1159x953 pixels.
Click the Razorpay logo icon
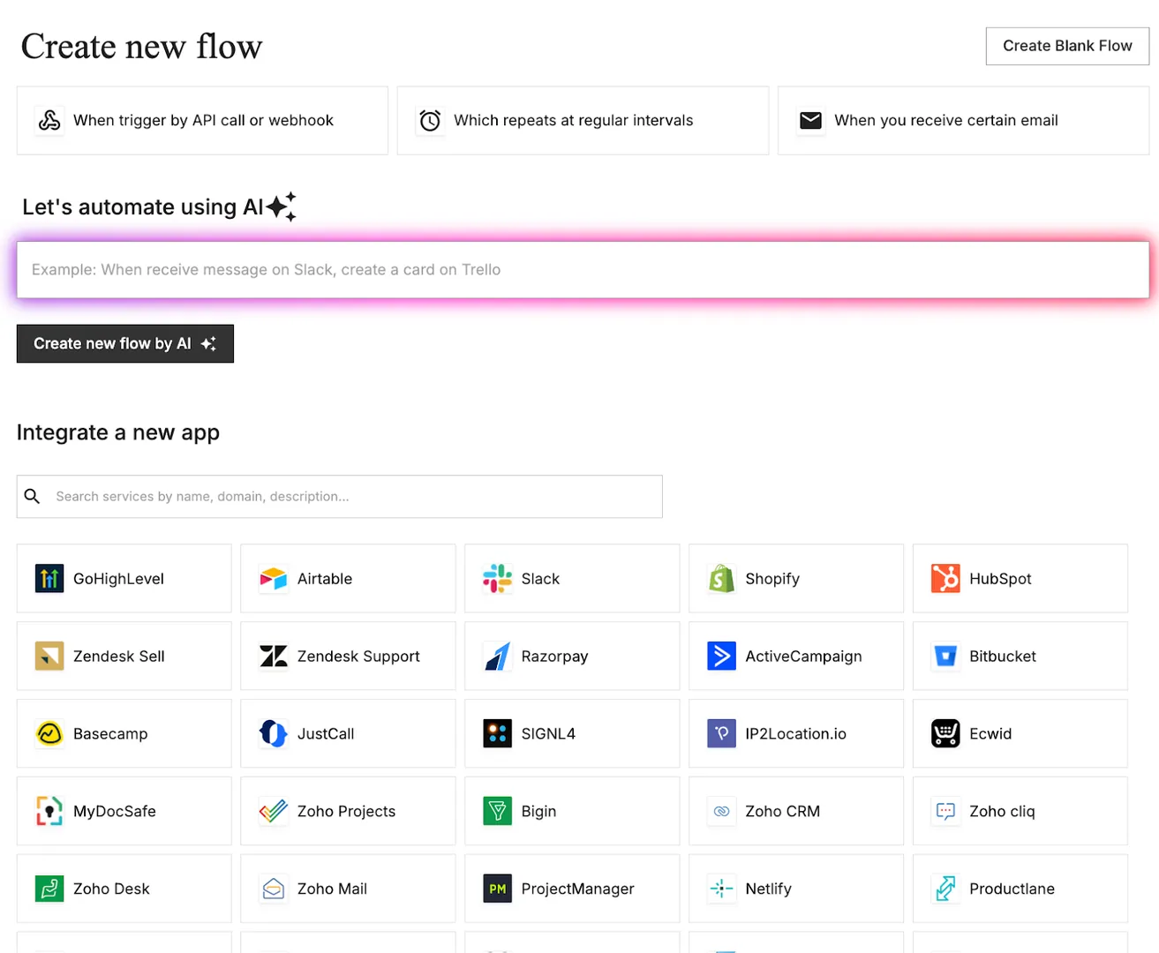coord(498,657)
